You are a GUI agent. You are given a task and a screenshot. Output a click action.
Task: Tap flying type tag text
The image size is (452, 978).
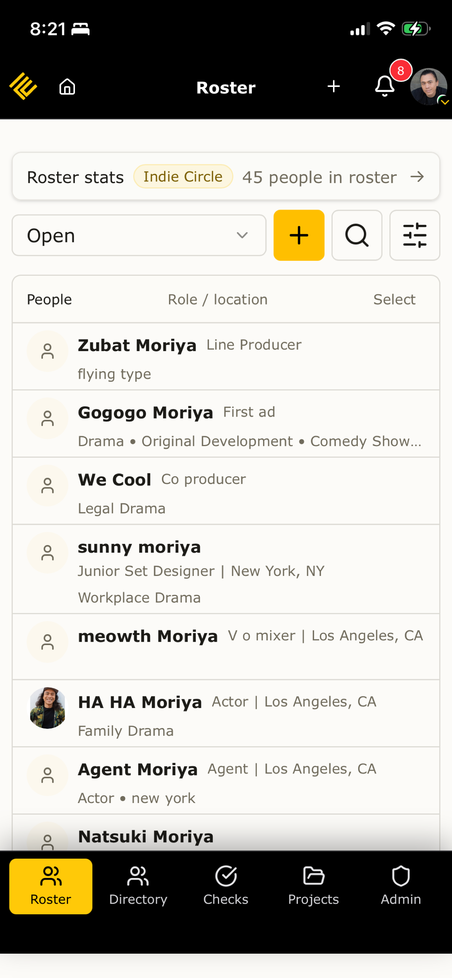[114, 374]
